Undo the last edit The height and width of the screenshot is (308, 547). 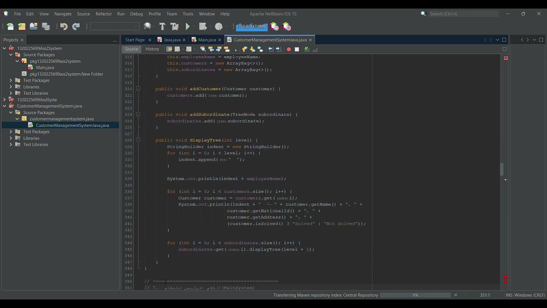64,27
